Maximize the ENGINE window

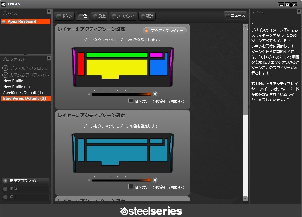click(x=288, y=5)
